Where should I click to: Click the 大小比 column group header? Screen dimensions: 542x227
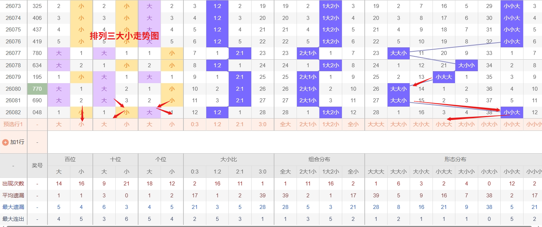coord(228,159)
